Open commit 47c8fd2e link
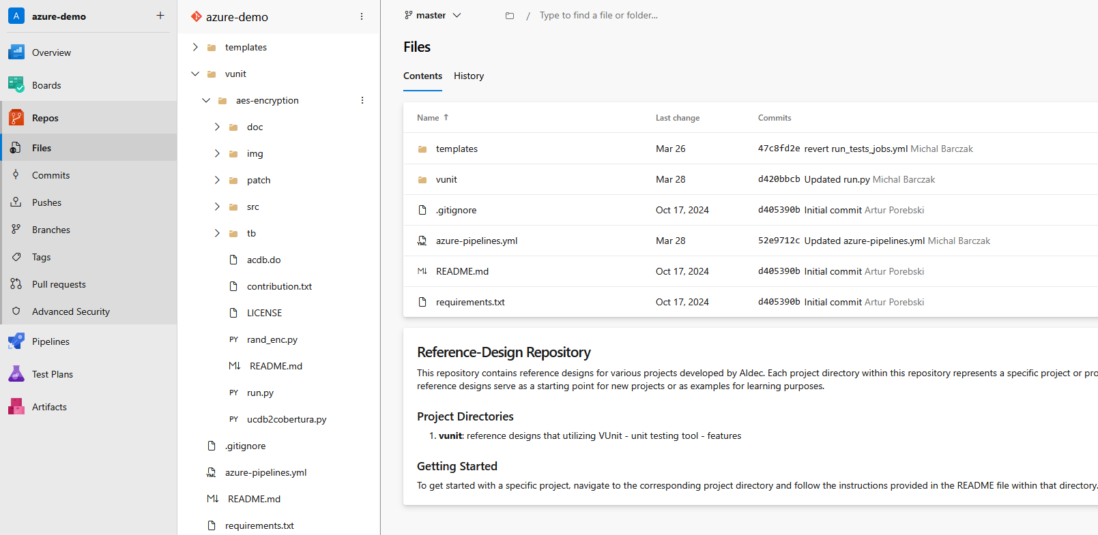Screen dimensions: 1098x535 point(779,149)
